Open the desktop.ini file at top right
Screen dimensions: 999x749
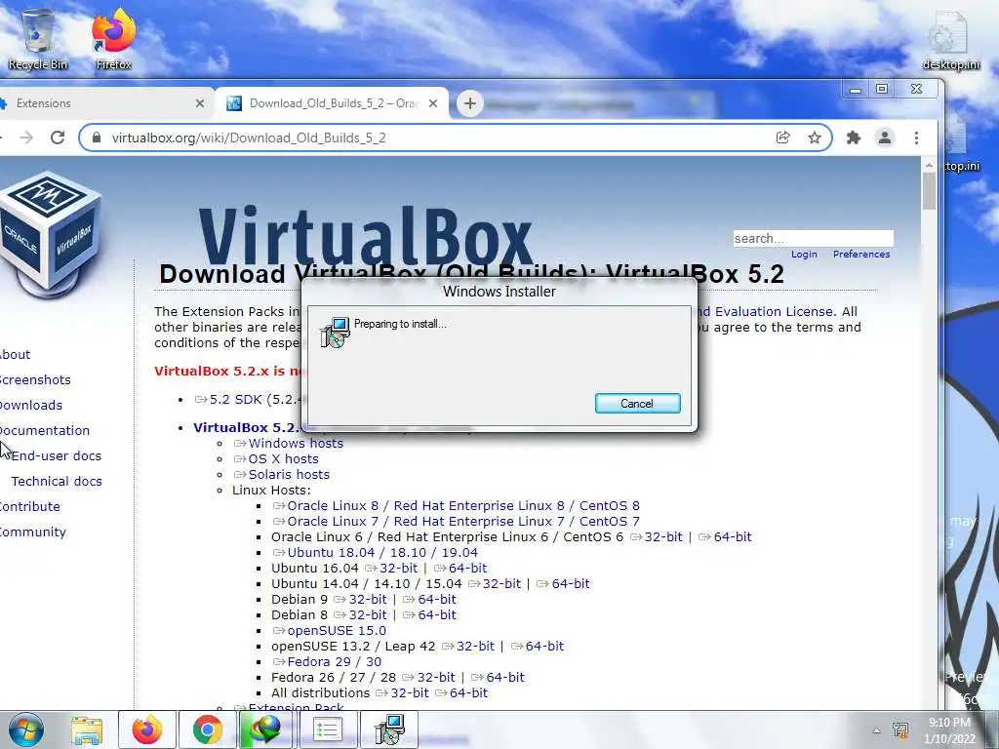(951, 41)
